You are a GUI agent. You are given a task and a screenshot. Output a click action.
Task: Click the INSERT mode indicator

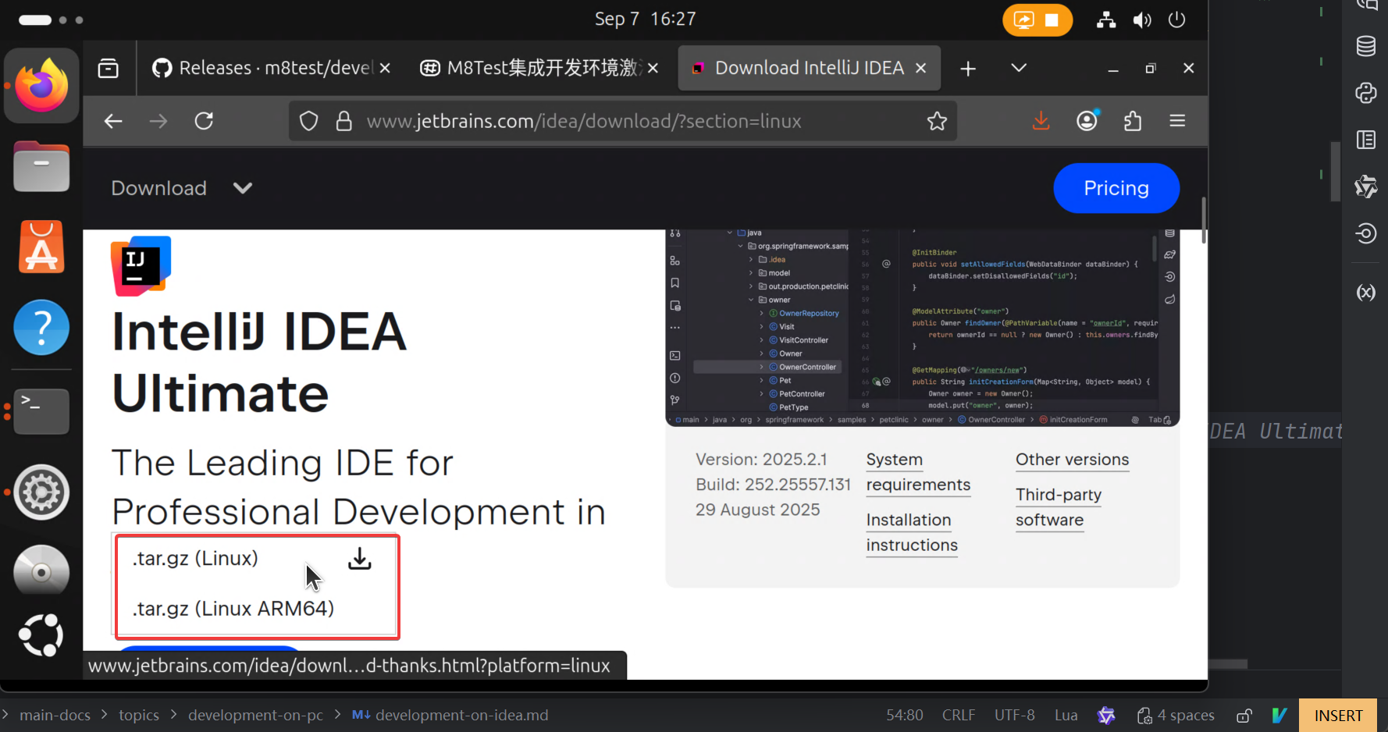pyautogui.click(x=1337, y=716)
